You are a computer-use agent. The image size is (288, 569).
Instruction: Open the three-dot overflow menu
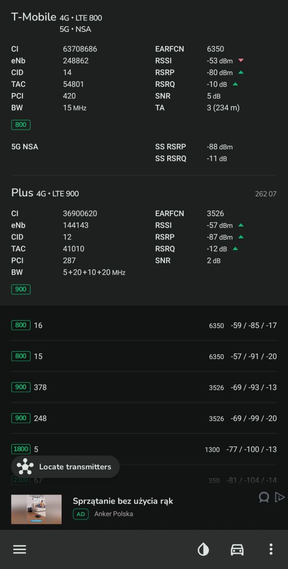(270, 549)
